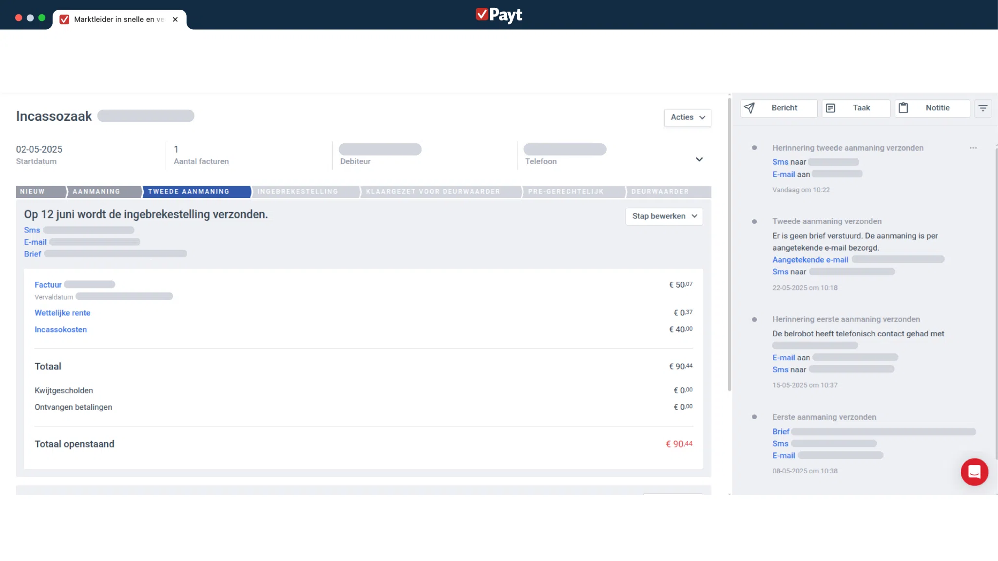Viewport: 998px width, 561px height.
Task: Click the Payt logo in header
Action: 499,15
